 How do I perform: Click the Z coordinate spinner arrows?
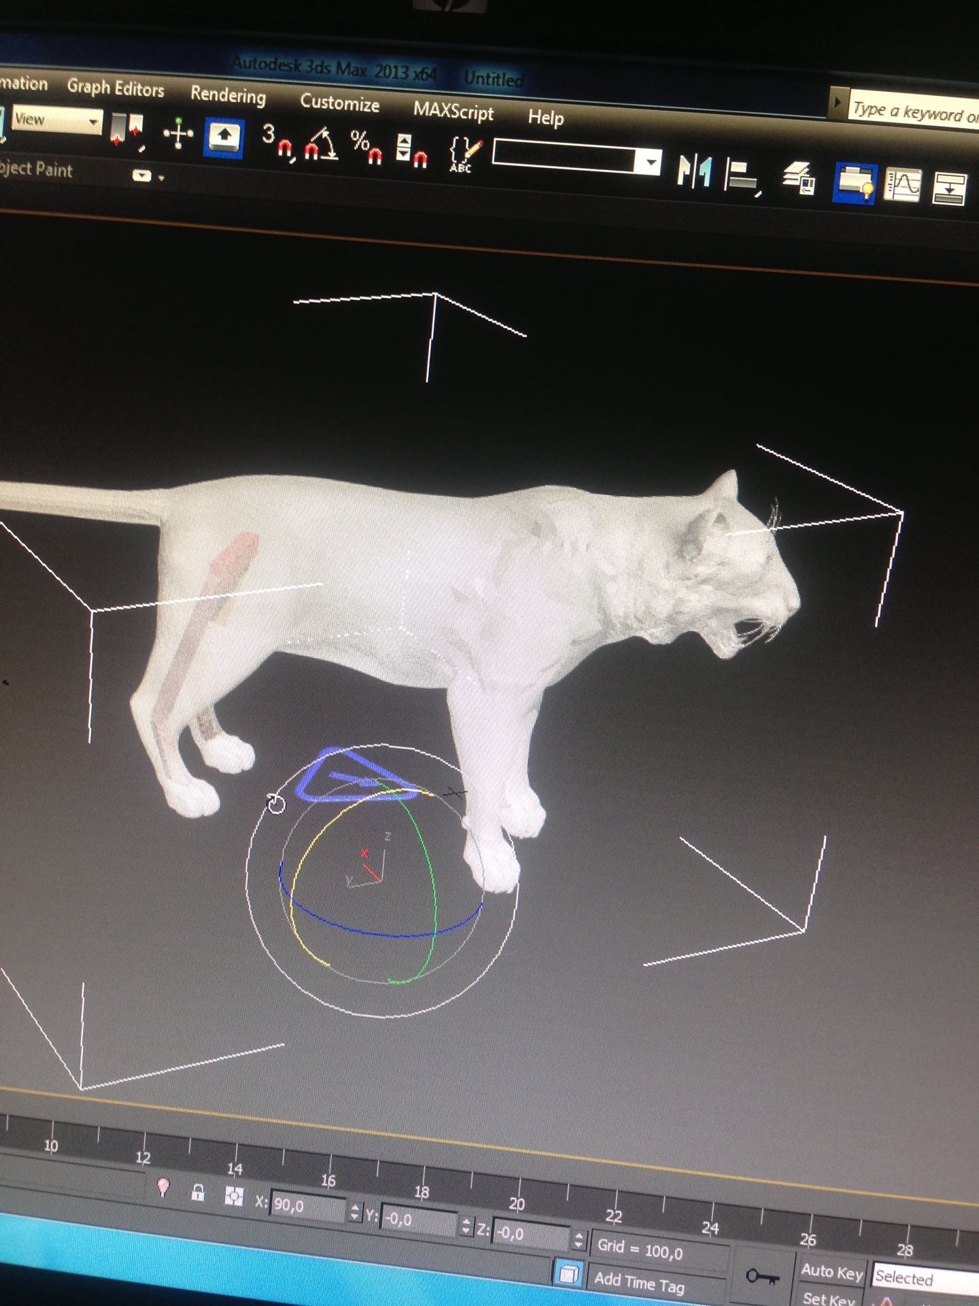pyautogui.click(x=579, y=1239)
